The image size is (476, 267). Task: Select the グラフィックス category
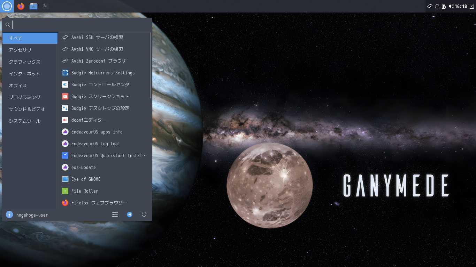click(x=30, y=62)
